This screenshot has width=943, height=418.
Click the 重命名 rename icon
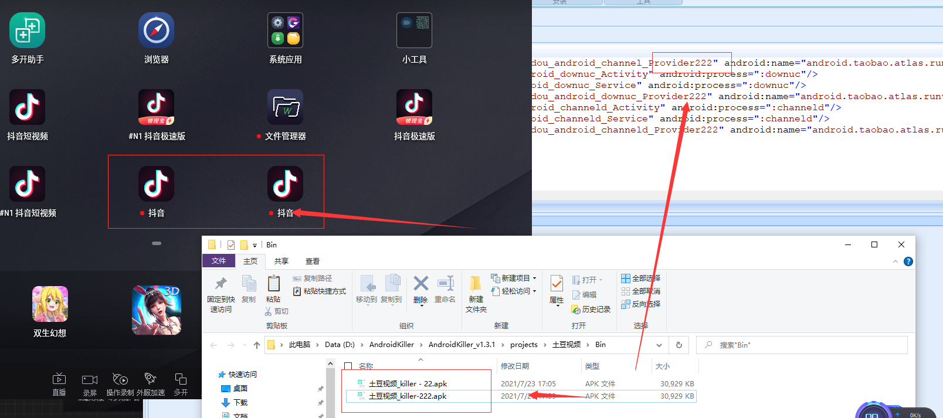446,284
